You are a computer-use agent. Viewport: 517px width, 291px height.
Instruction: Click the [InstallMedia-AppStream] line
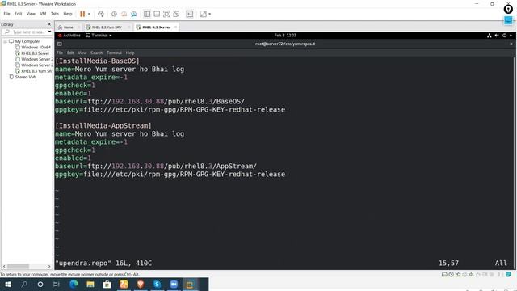pos(103,126)
